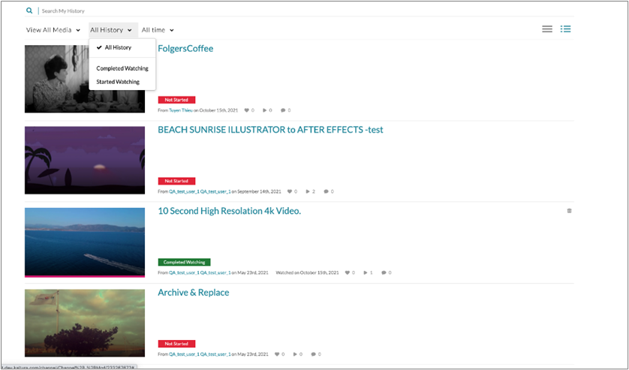Image resolution: width=629 pixels, height=370 pixels.
Task: Open 10 Second High Resolation 4k Video title
Action: 230,211
